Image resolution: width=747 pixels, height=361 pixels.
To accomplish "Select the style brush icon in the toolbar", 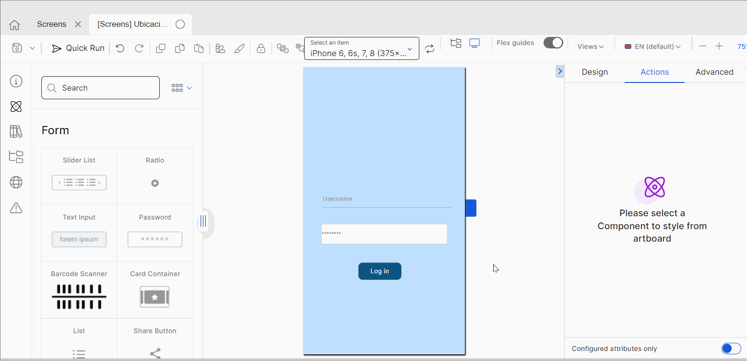I will coord(239,48).
